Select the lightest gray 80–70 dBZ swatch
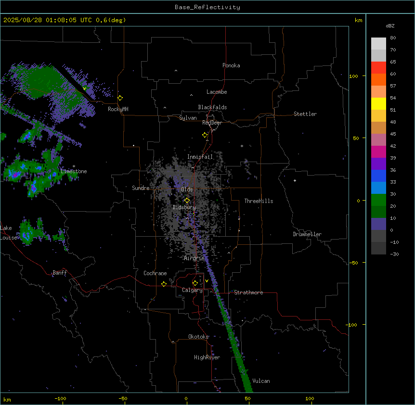 click(x=378, y=44)
